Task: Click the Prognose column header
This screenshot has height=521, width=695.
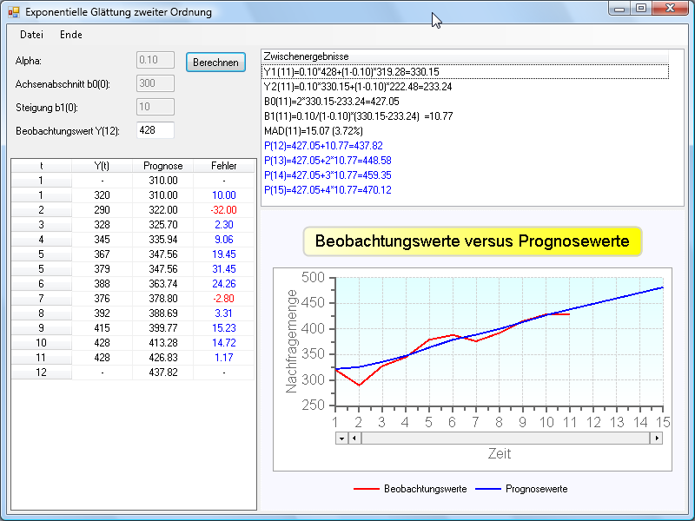Action: coord(162,166)
